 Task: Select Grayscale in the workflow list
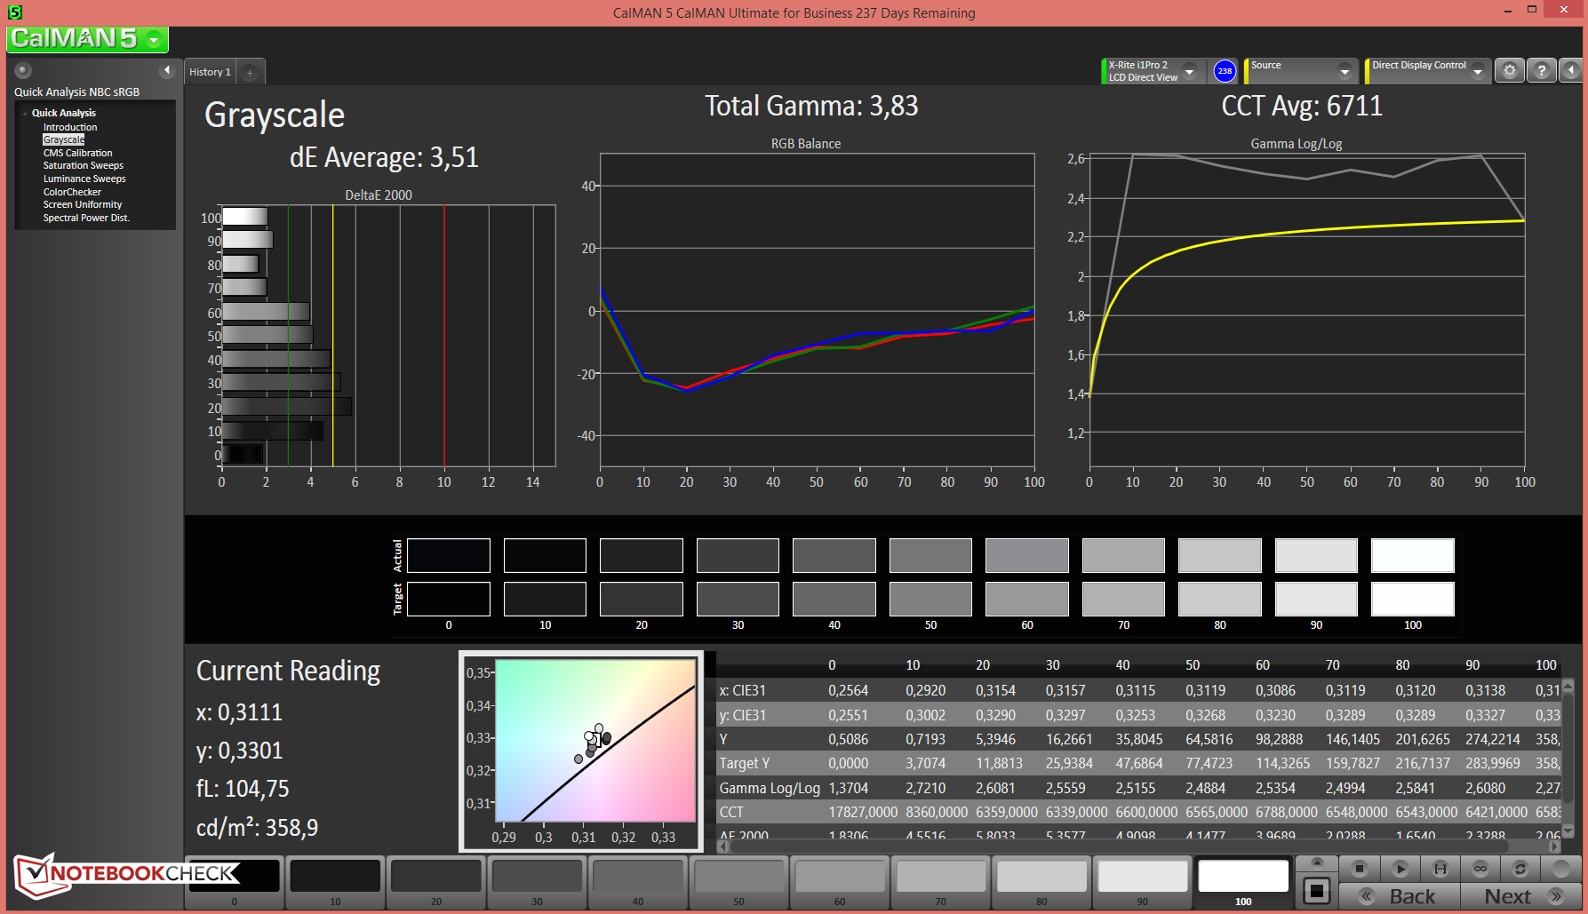64,139
